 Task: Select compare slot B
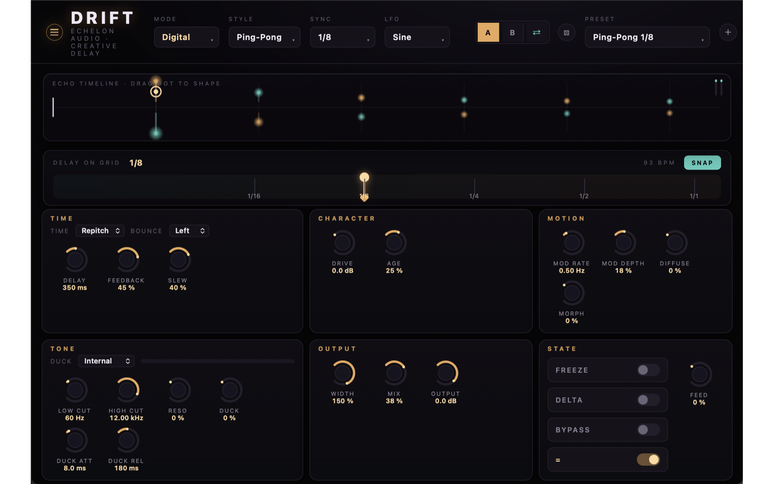[512, 33]
